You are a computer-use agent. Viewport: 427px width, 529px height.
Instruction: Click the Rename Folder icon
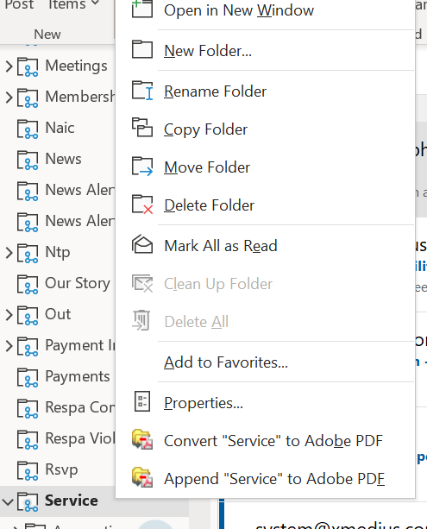point(142,91)
